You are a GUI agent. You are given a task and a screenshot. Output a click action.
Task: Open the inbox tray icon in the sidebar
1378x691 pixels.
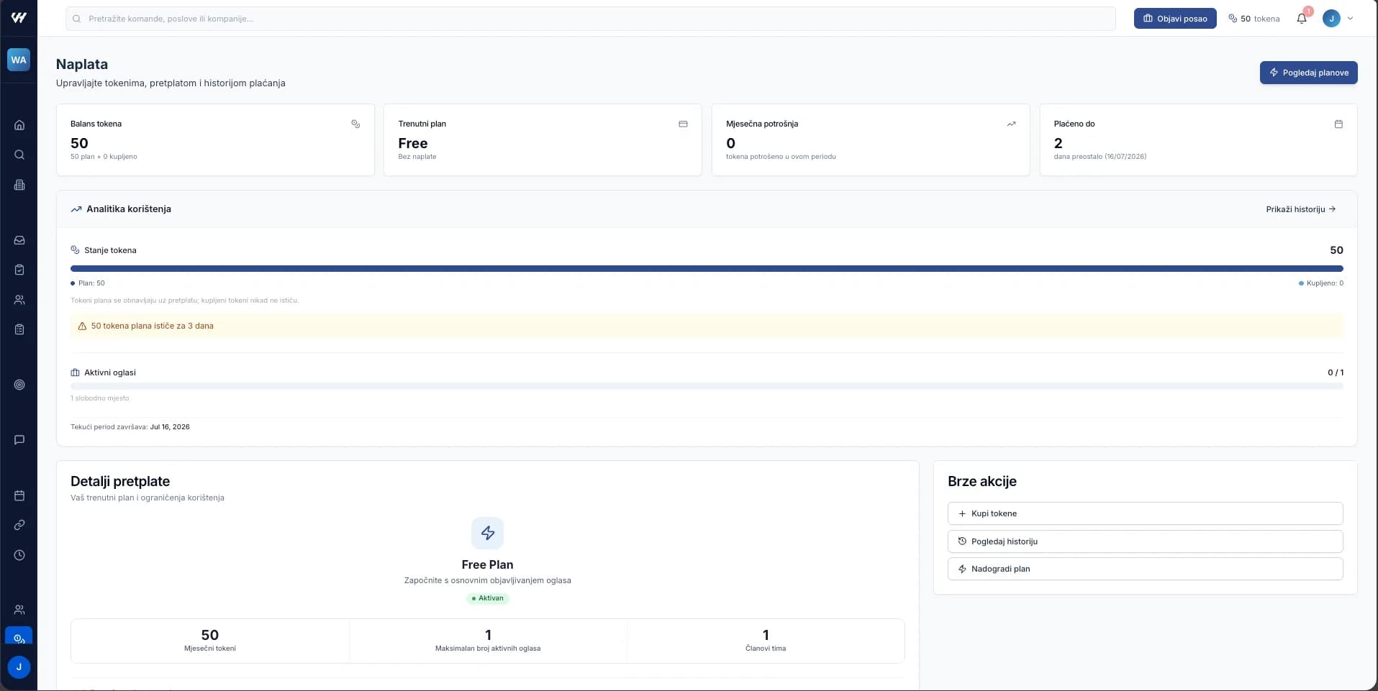pos(19,240)
